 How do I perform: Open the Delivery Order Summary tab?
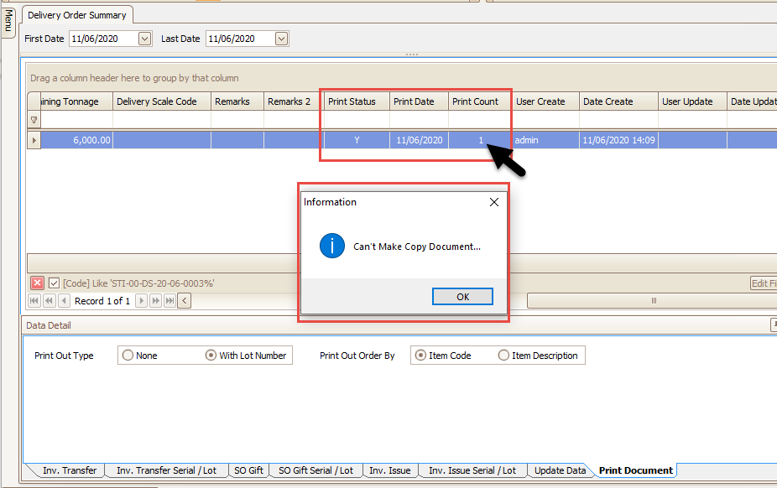pyautogui.click(x=77, y=15)
